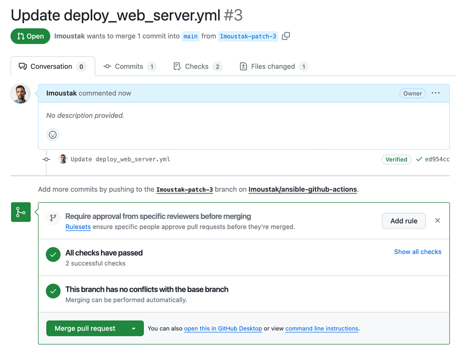Click the green merge icon badge
This screenshot has width=456, height=351.
[x=20, y=212]
